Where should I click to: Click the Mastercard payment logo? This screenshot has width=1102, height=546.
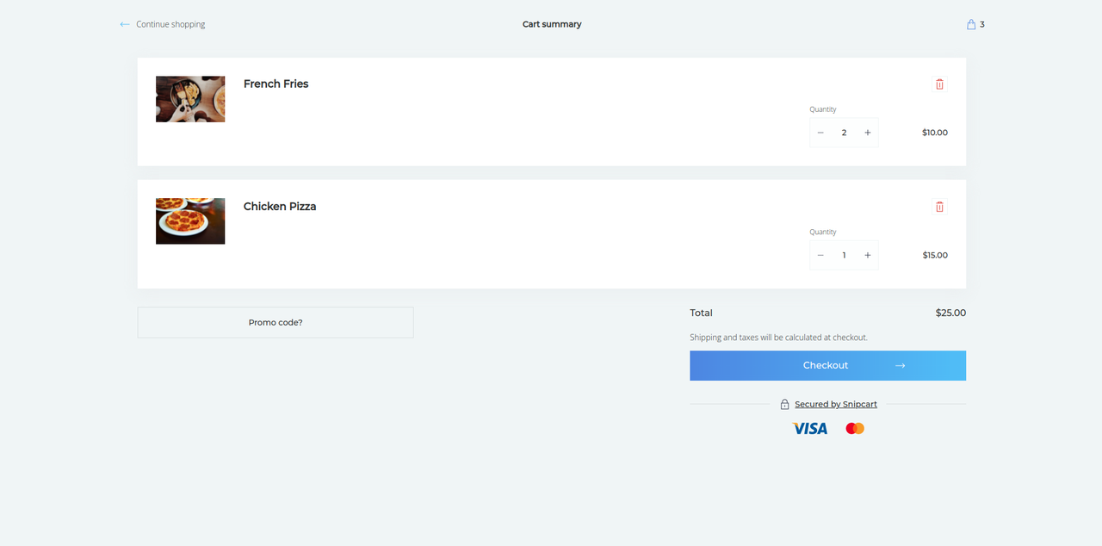[x=855, y=428]
